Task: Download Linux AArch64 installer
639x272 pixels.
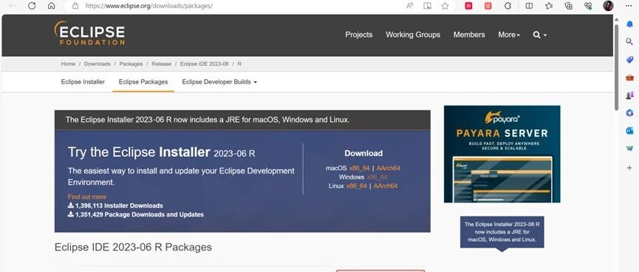Action: [386, 186]
